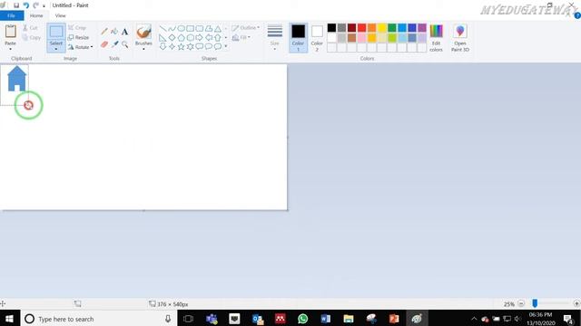Open Edit colors dialog

coord(436,38)
